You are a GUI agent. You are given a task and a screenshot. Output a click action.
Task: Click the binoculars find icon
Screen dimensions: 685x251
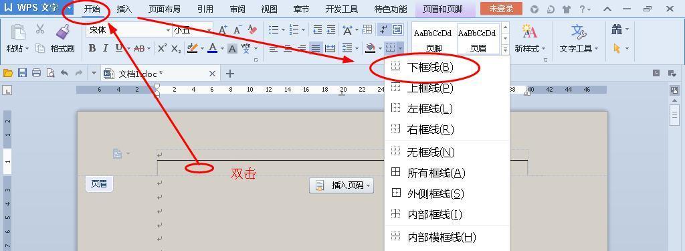[617, 29]
